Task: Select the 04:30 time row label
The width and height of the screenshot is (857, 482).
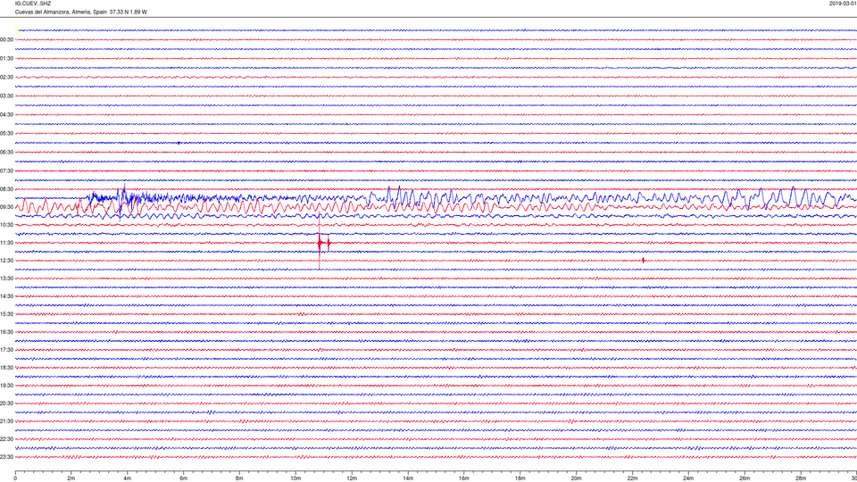Action: point(6,115)
